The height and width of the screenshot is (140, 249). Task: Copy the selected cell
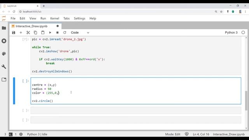click(x=35, y=33)
